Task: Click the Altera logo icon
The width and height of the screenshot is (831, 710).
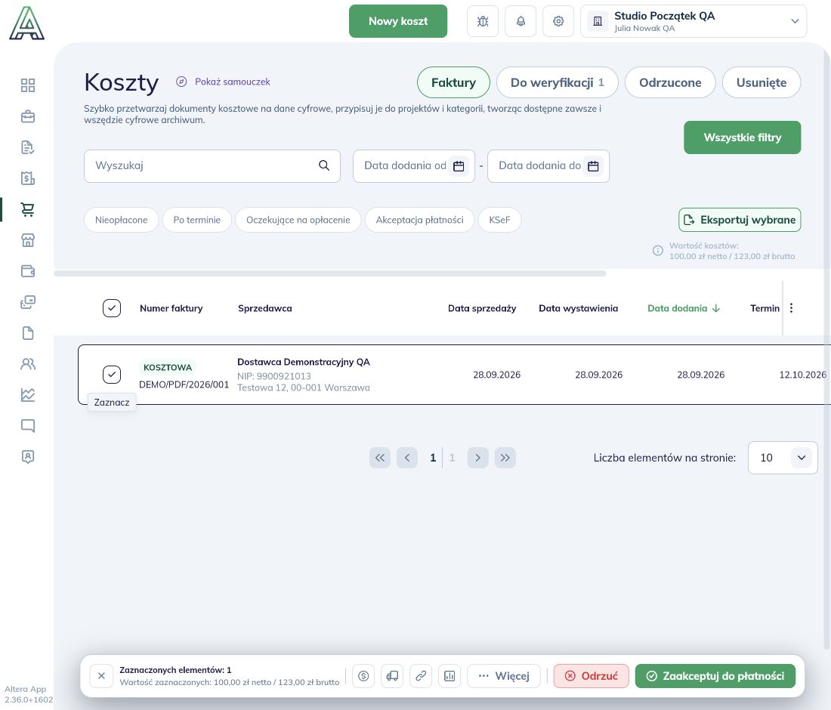Action: tap(26, 23)
